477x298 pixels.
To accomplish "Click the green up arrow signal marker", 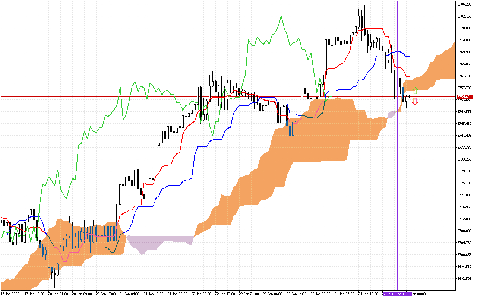I will (415, 91).
